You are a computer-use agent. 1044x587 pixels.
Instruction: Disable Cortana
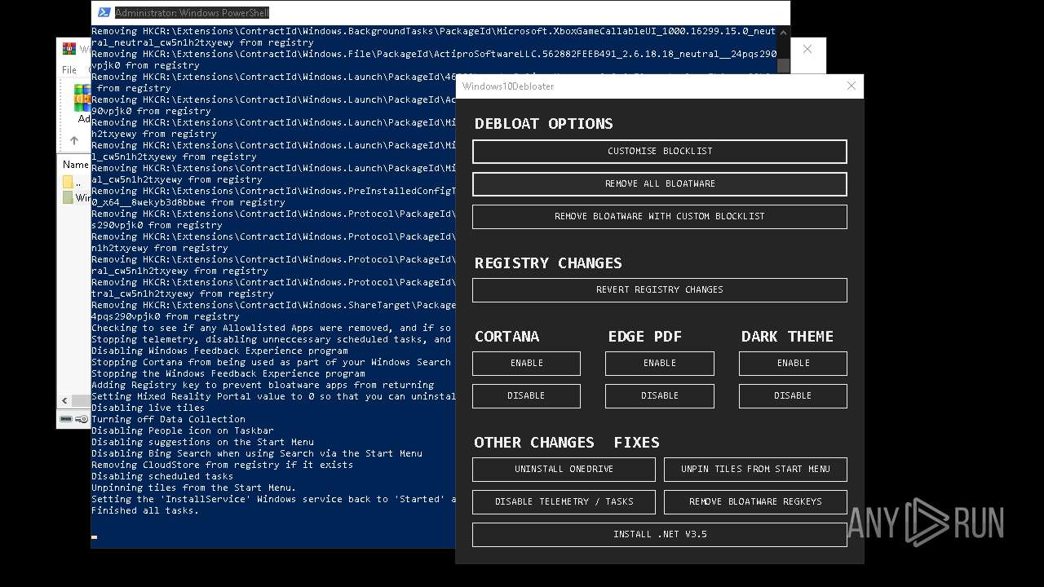coord(526,396)
